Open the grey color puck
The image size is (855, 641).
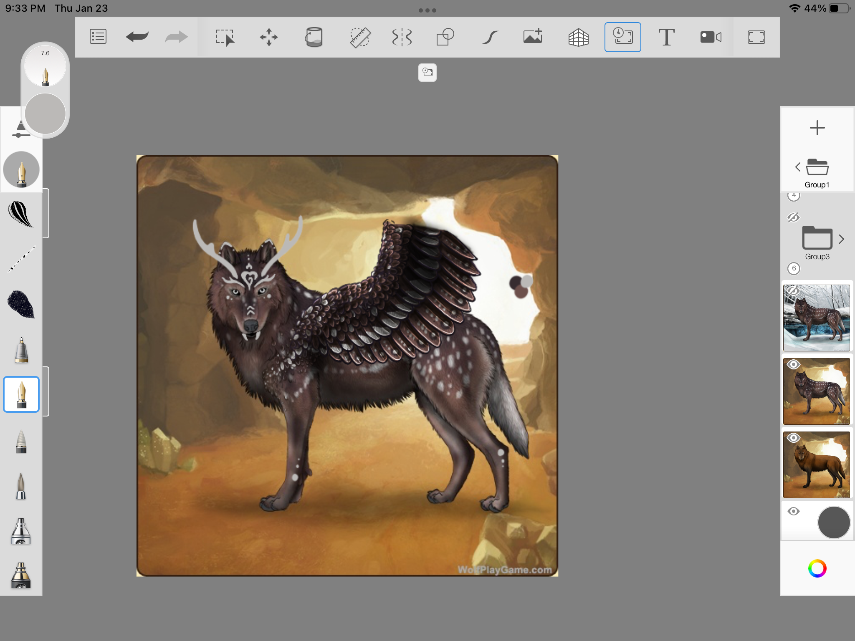[x=45, y=114]
